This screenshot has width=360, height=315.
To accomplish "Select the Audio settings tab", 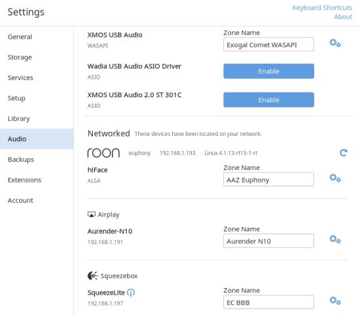I will click(x=37, y=139).
